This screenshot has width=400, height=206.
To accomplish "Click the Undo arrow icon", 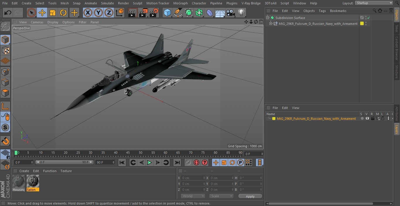I will coord(8,13).
